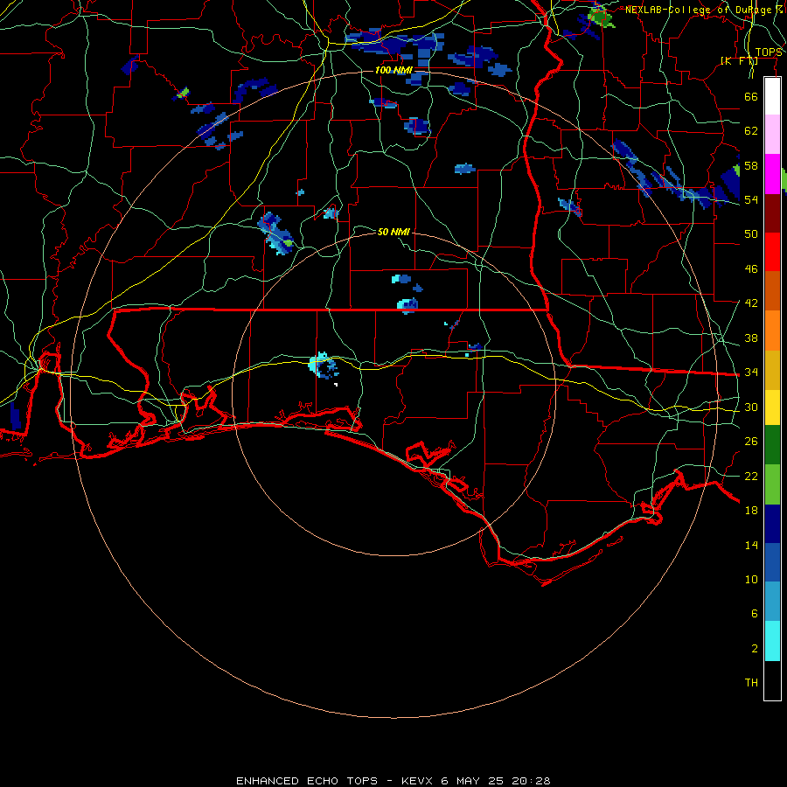787x787 pixels.
Task: Click the TH threshold legend label
Action: click(x=751, y=683)
